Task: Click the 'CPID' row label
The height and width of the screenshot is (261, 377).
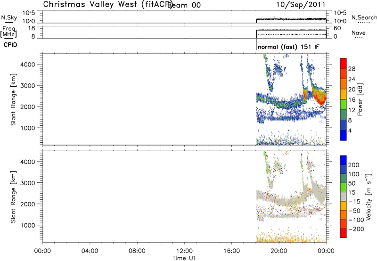Action: (x=10, y=45)
